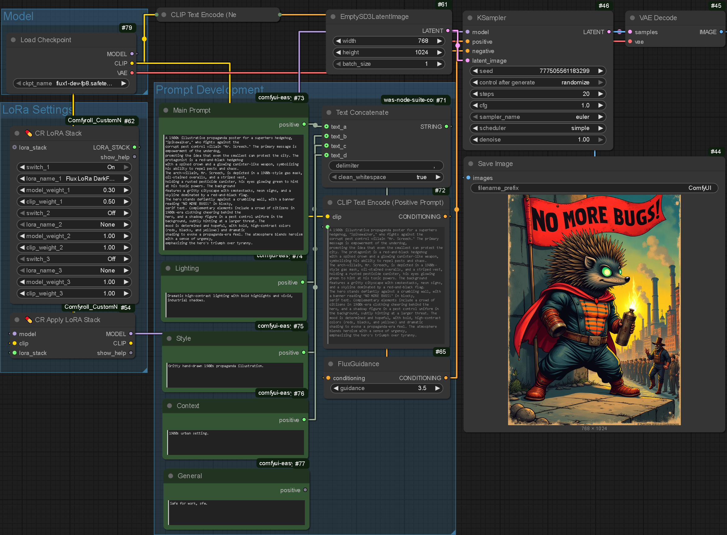Click the LORA_STACK output socket
The width and height of the screenshot is (727, 535).
point(135,147)
